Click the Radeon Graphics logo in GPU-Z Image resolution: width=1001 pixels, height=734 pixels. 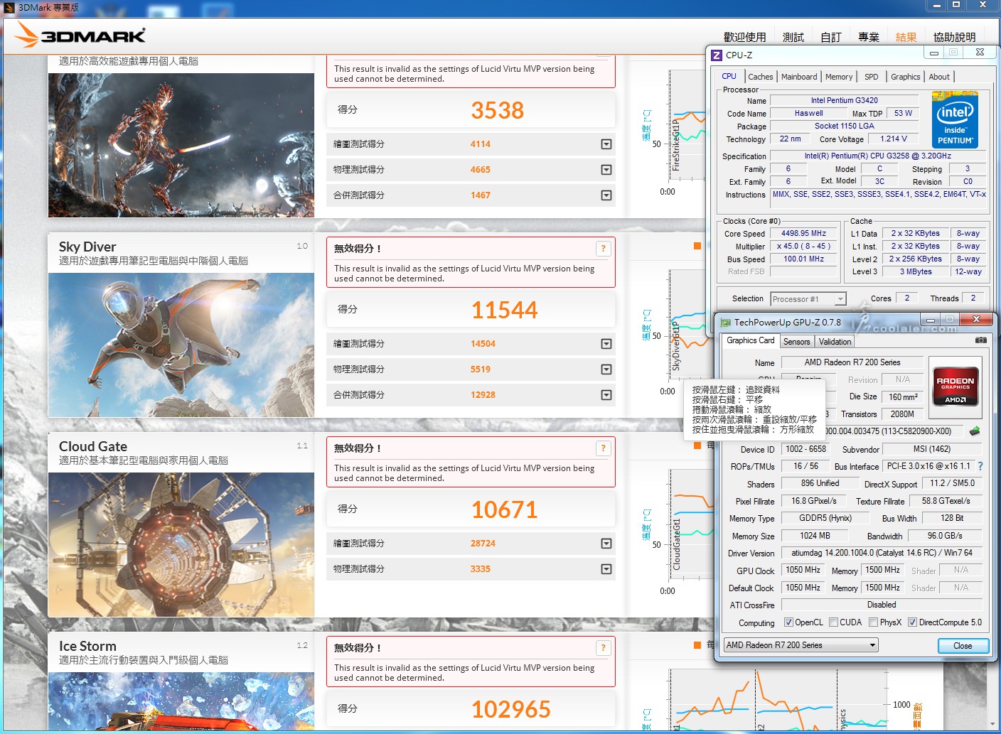point(955,387)
